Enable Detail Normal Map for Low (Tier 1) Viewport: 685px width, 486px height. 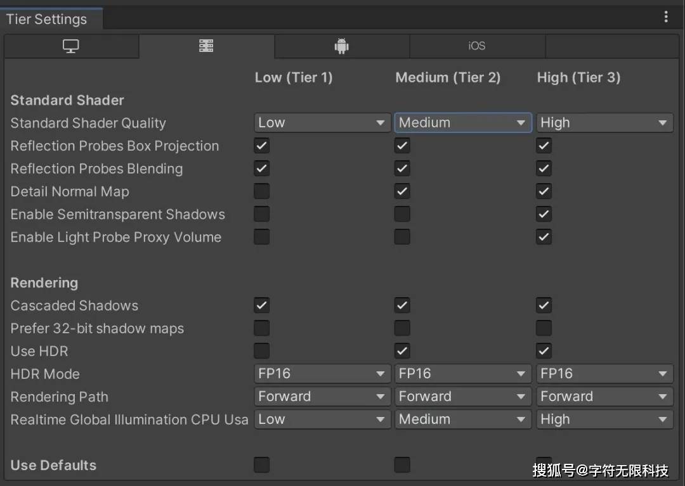[261, 191]
